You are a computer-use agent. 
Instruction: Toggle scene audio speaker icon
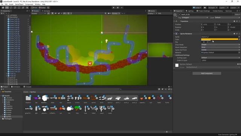point(56,14)
